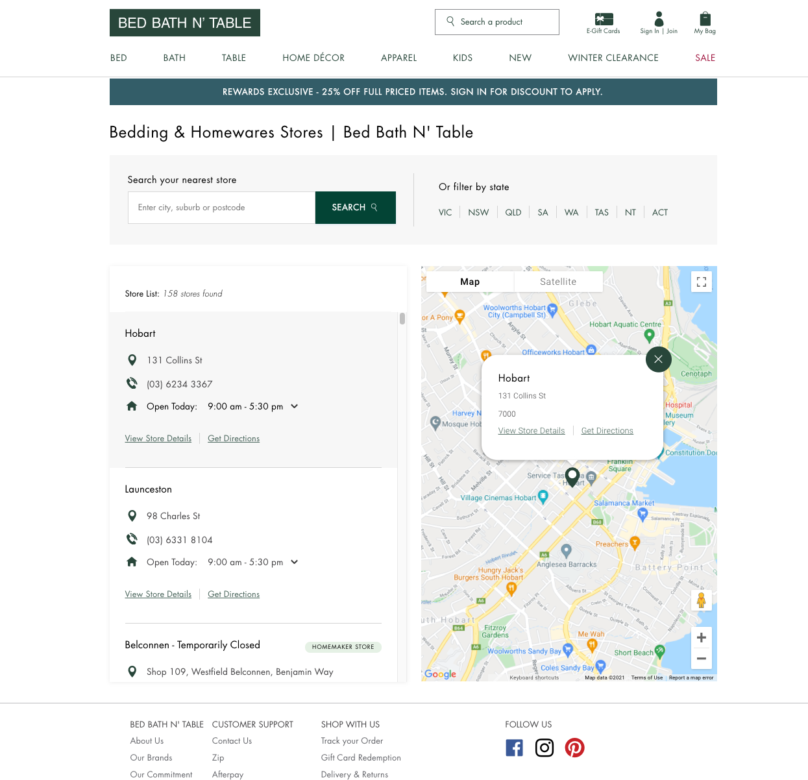Click the Anglesea Barracks map marker
Viewport: 808px width, 780px height.
pyautogui.click(x=567, y=551)
